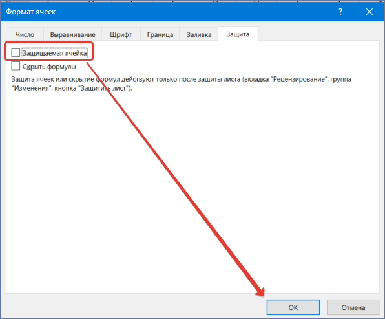Screen dimensions: 385x319
Task: Click the Скрыть формулы label text
Action: [49, 67]
